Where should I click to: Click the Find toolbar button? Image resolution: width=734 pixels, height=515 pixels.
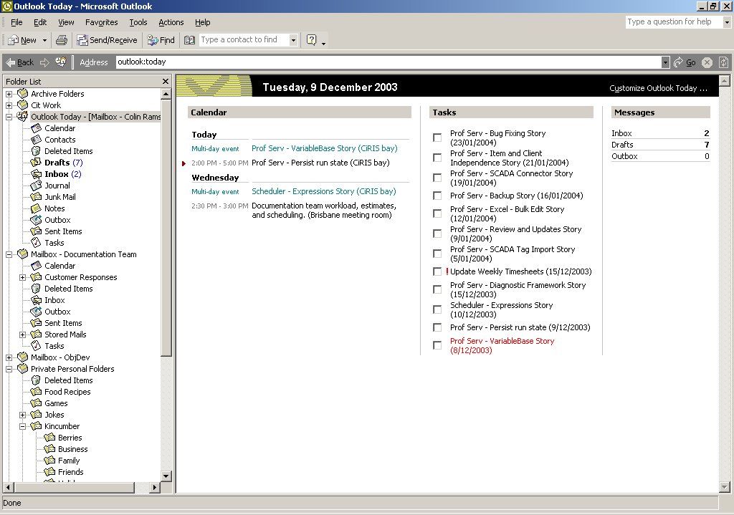point(161,40)
